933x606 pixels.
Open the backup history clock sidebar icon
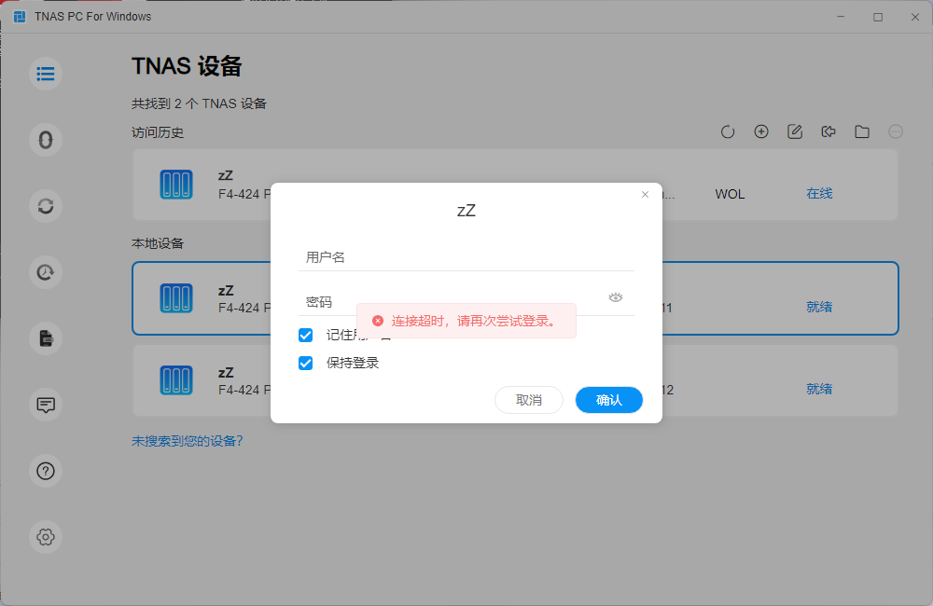point(46,272)
